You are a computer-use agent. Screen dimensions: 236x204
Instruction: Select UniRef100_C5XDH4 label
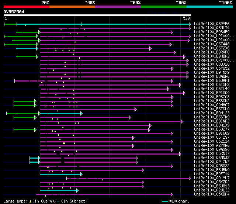point(212,194)
